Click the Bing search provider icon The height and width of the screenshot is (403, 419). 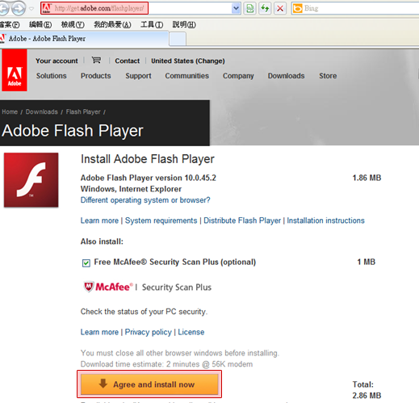click(x=297, y=8)
